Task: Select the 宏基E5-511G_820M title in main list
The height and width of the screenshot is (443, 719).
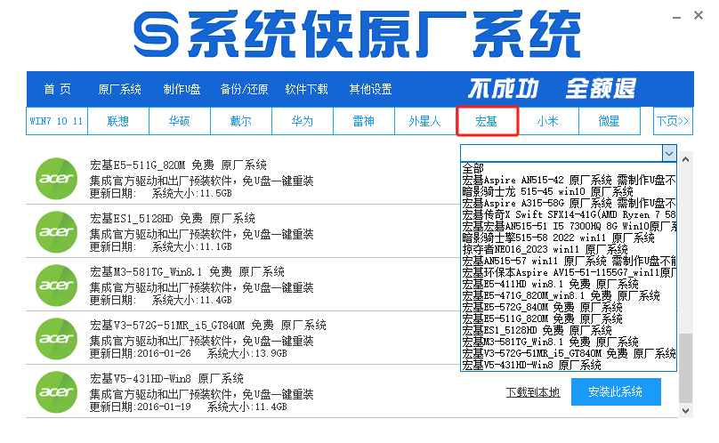Action: coord(178,165)
